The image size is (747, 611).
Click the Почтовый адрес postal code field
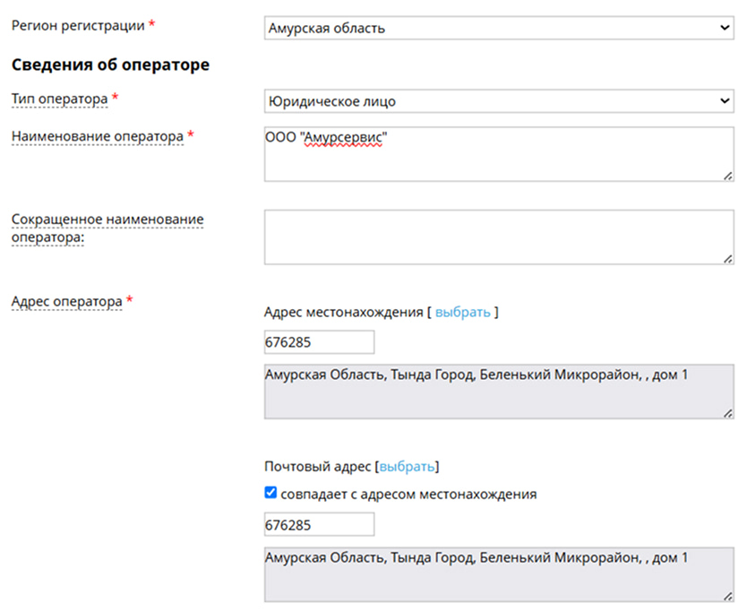319,525
